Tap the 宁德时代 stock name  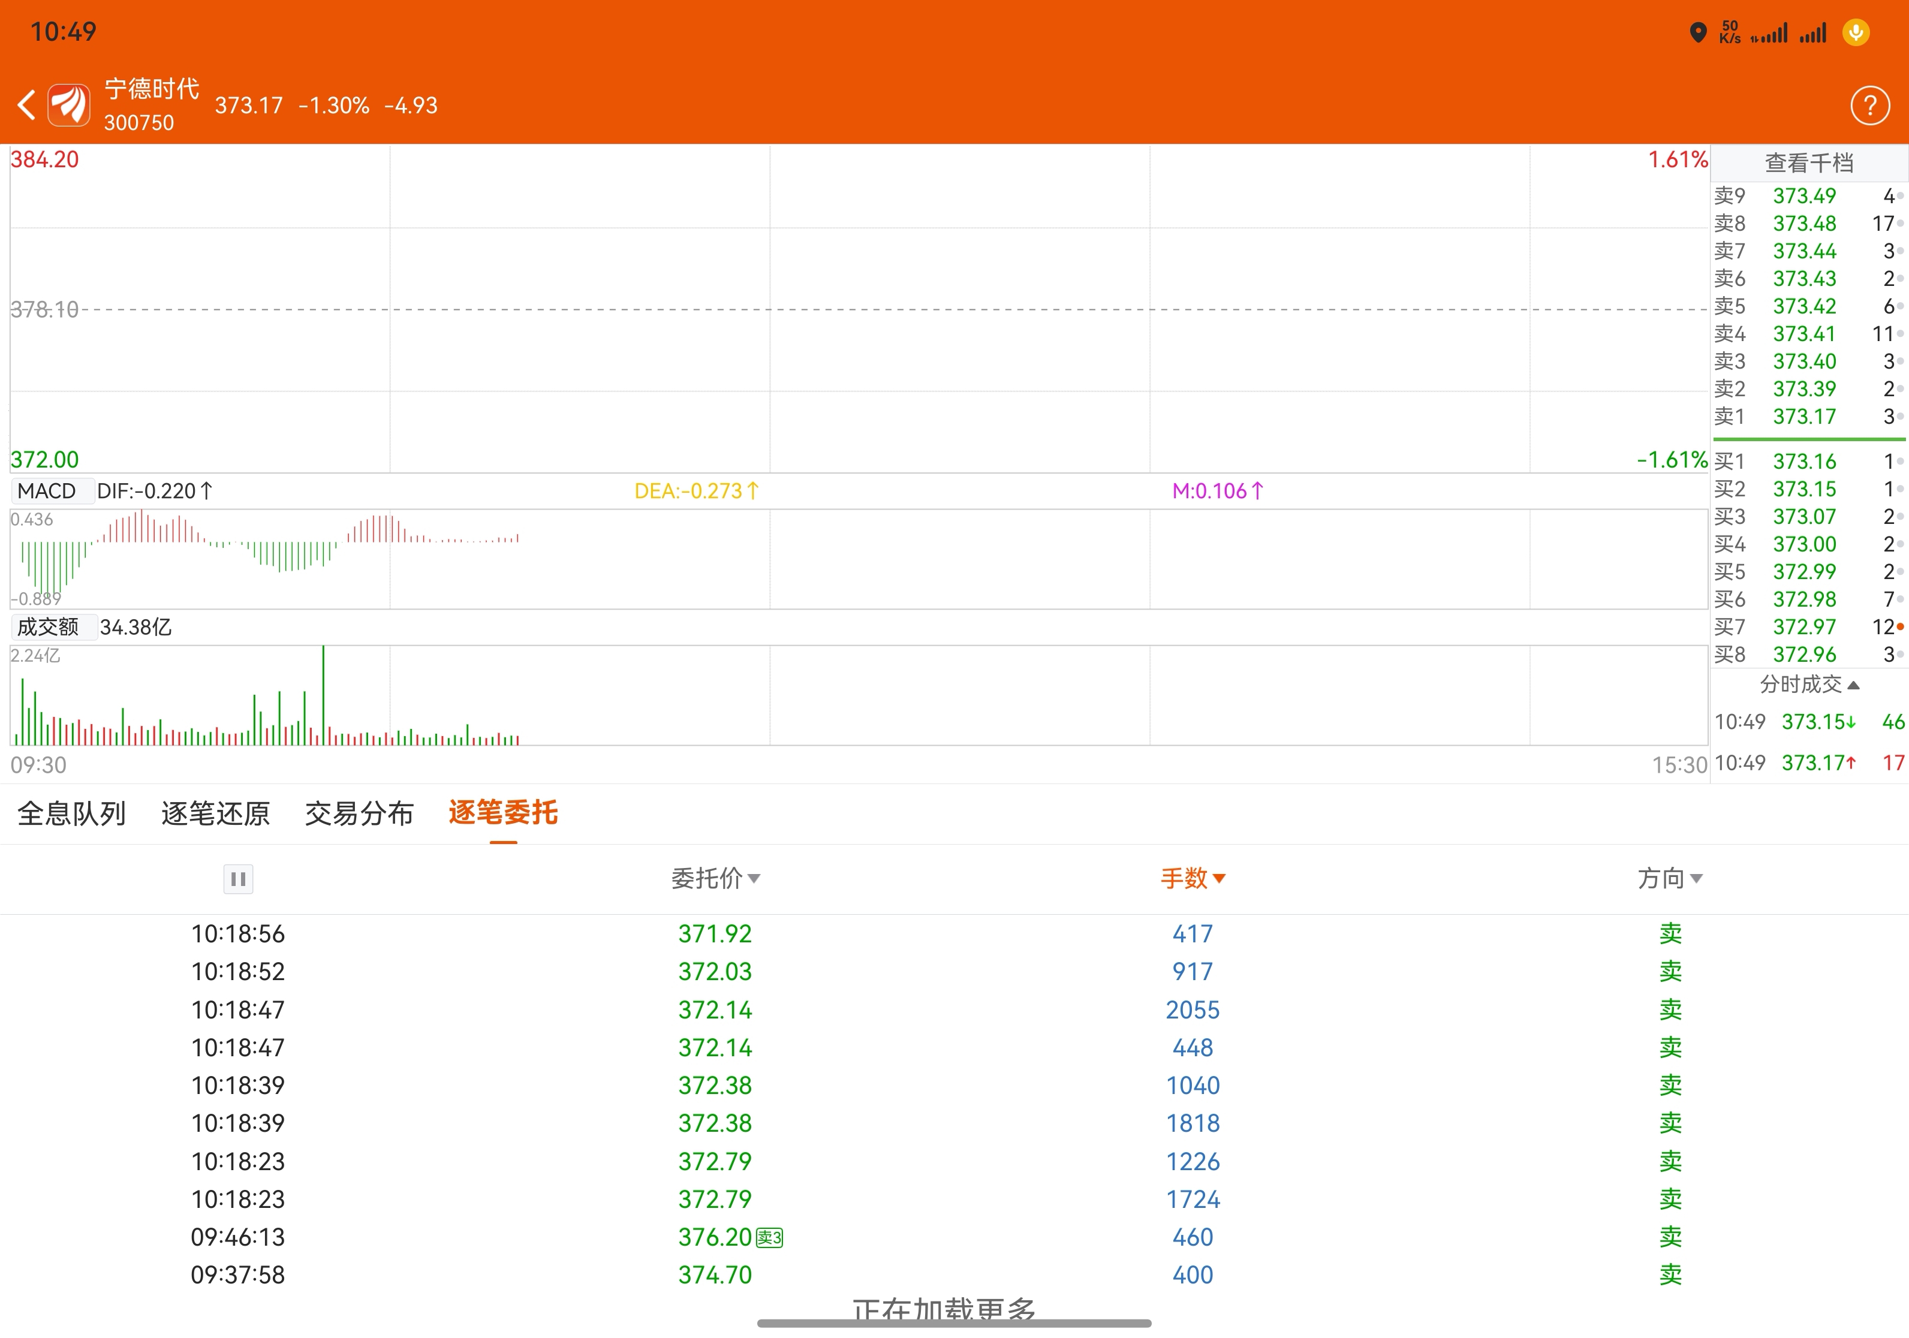click(152, 88)
